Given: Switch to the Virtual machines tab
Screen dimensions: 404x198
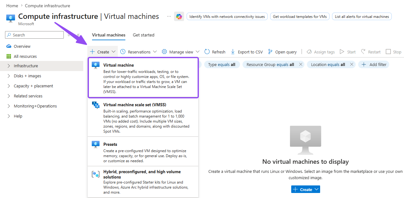Looking at the screenshot, I should click(109, 35).
